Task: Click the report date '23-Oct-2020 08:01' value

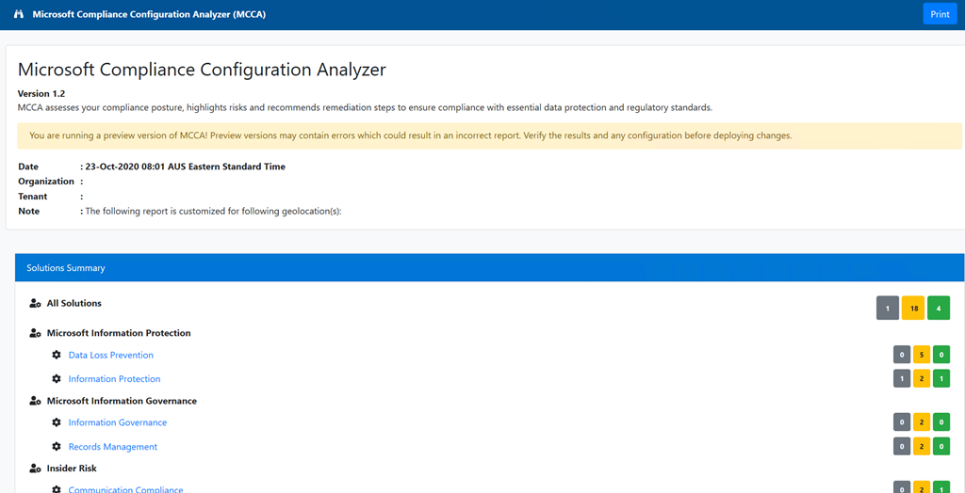Action: click(185, 167)
